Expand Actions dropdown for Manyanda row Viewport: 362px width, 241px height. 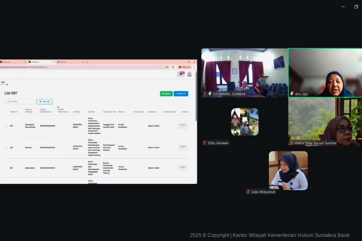click(x=183, y=168)
